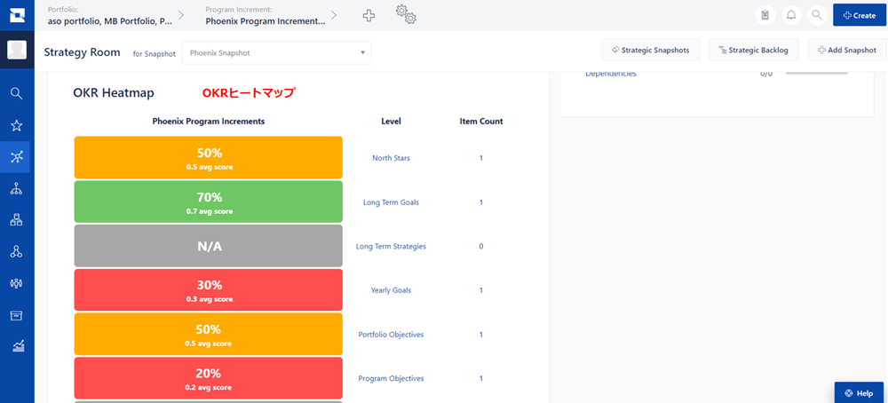Image resolution: width=888 pixels, height=403 pixels.
Task: Expand the Portfolio selector in top bar
Action: [110, 16]
